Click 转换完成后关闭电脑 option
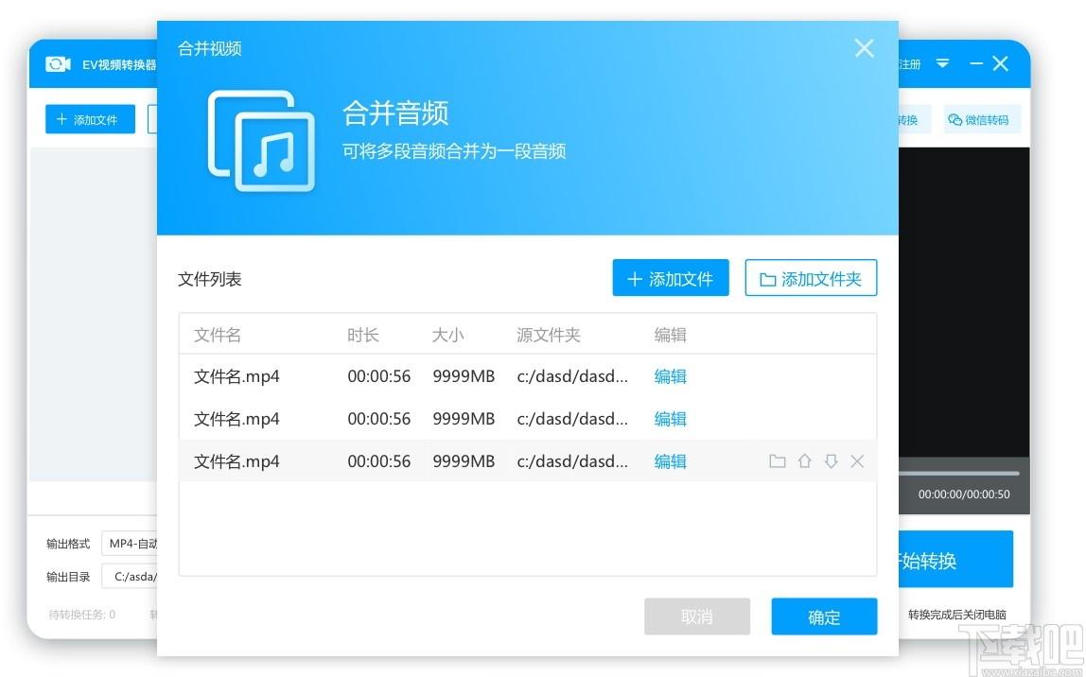Viewport: 1086px width, 677px height. 957,614
